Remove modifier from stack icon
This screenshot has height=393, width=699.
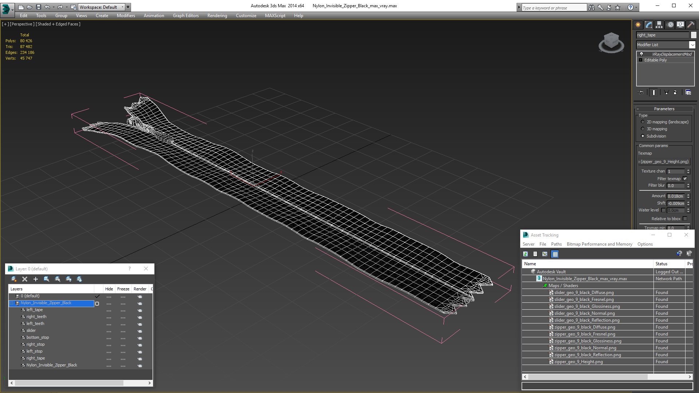675,92
